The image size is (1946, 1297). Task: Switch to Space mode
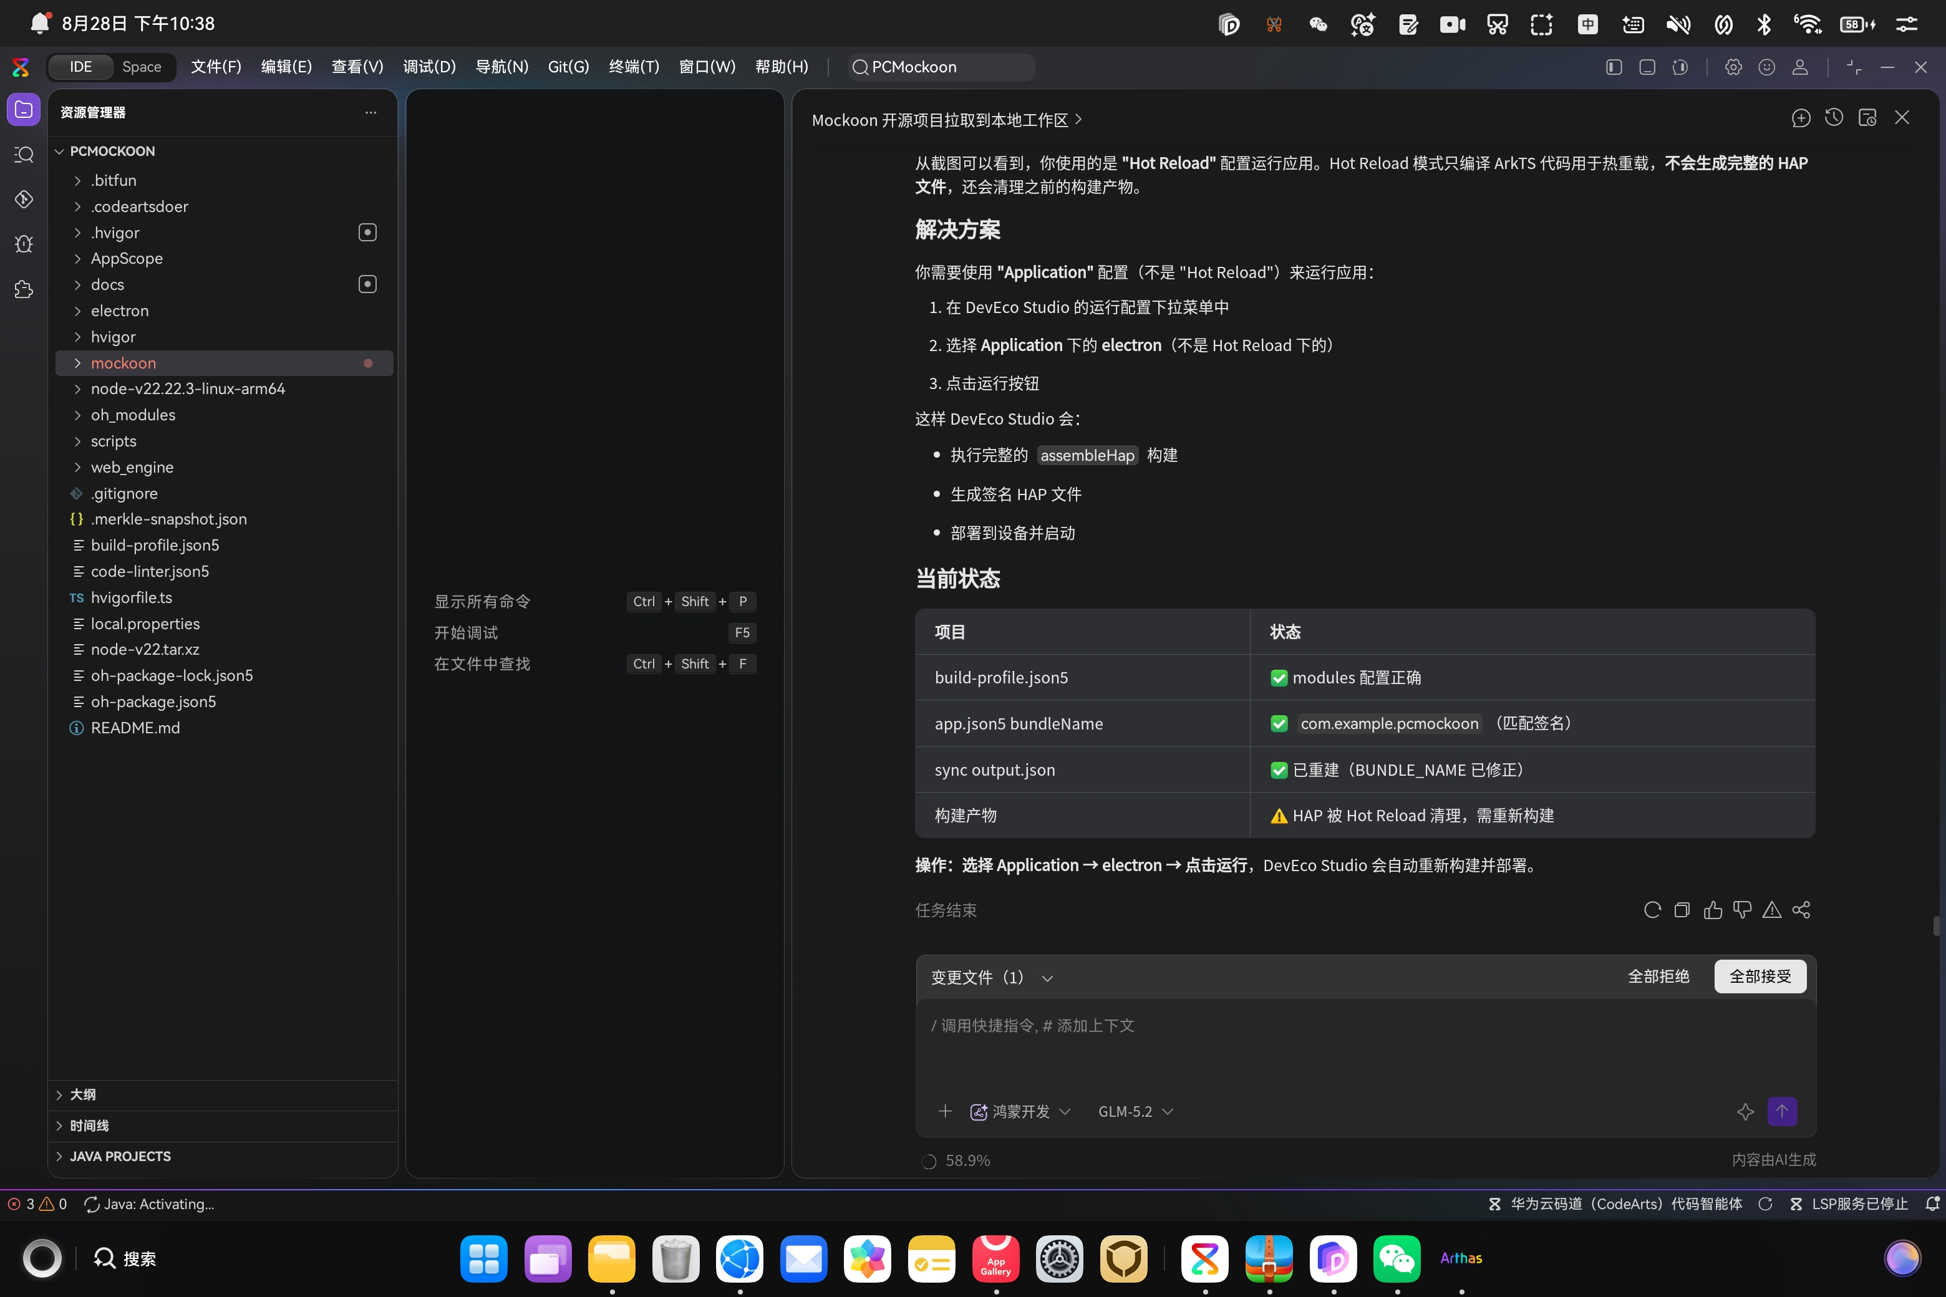(142, 67)
